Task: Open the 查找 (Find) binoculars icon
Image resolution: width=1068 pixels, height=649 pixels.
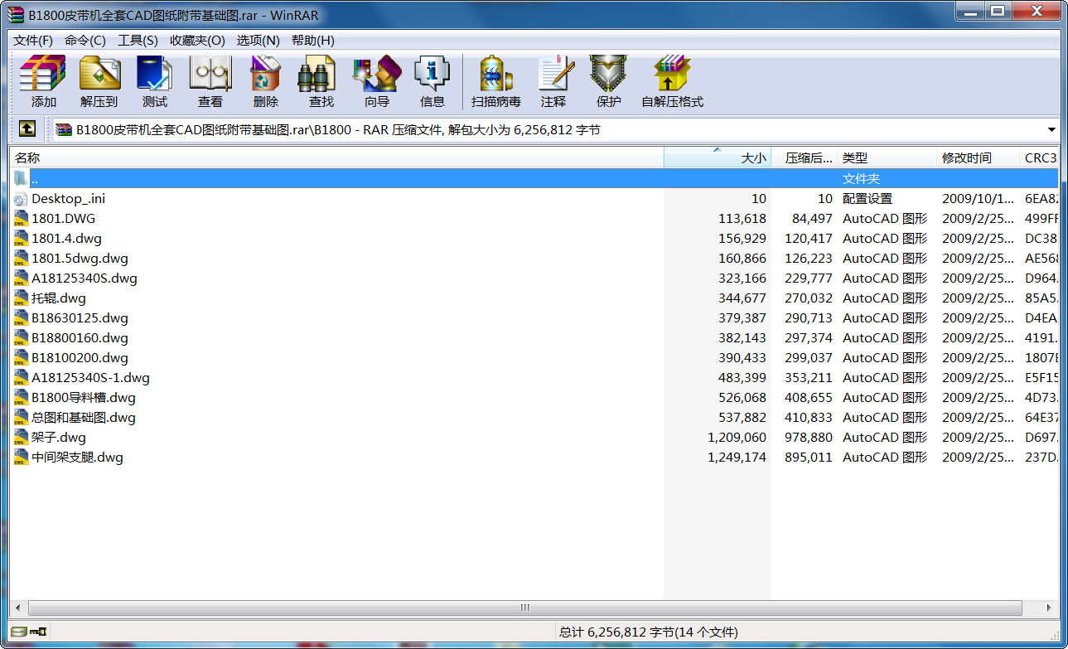Action: pyautogui.click(x=321, y=81)
